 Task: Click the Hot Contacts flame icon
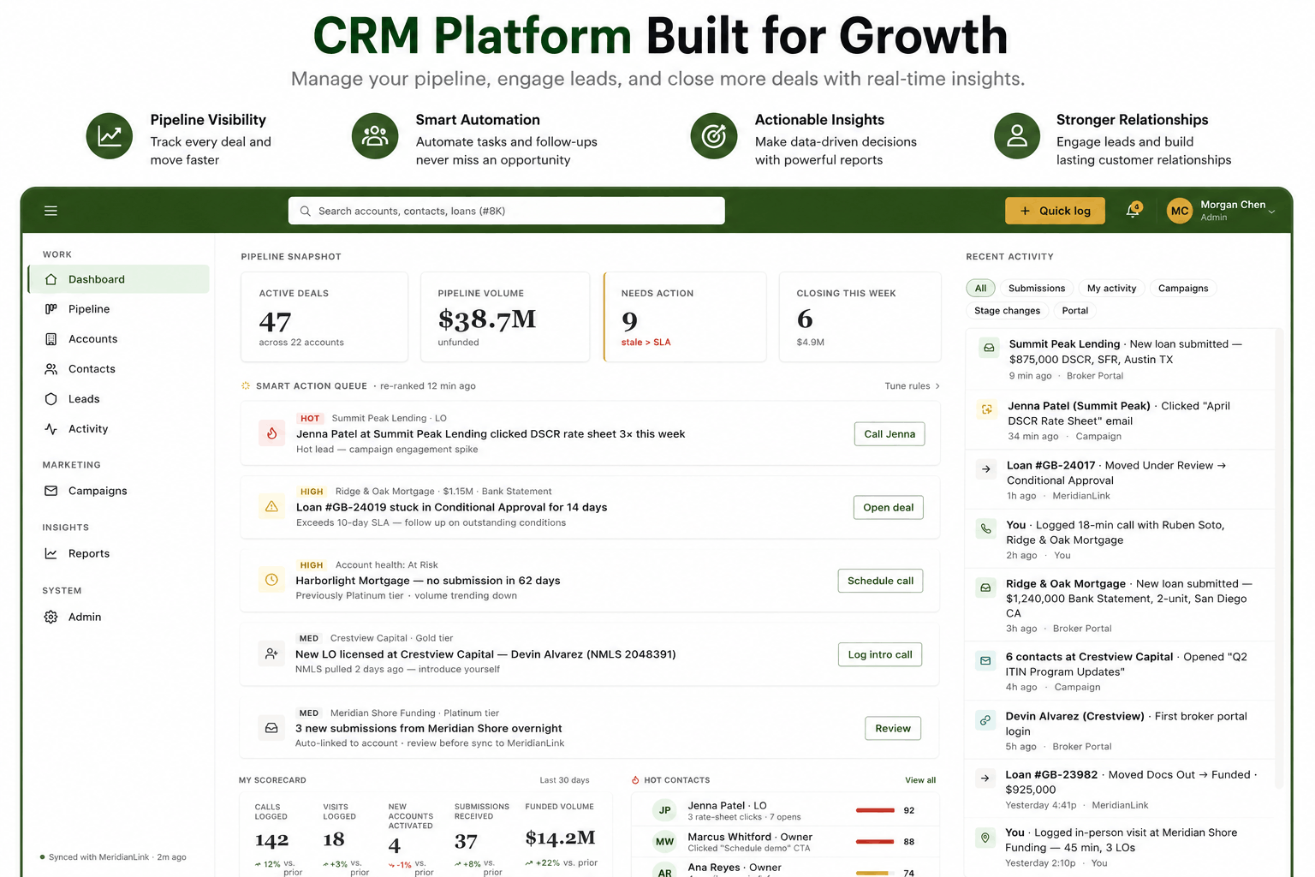click(x=635, y=780)
